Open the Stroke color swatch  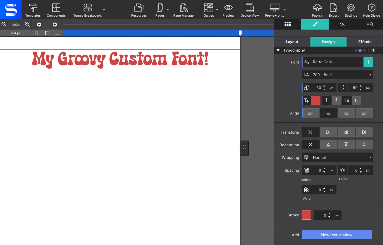pyautogui.click(x=306, y=215)
